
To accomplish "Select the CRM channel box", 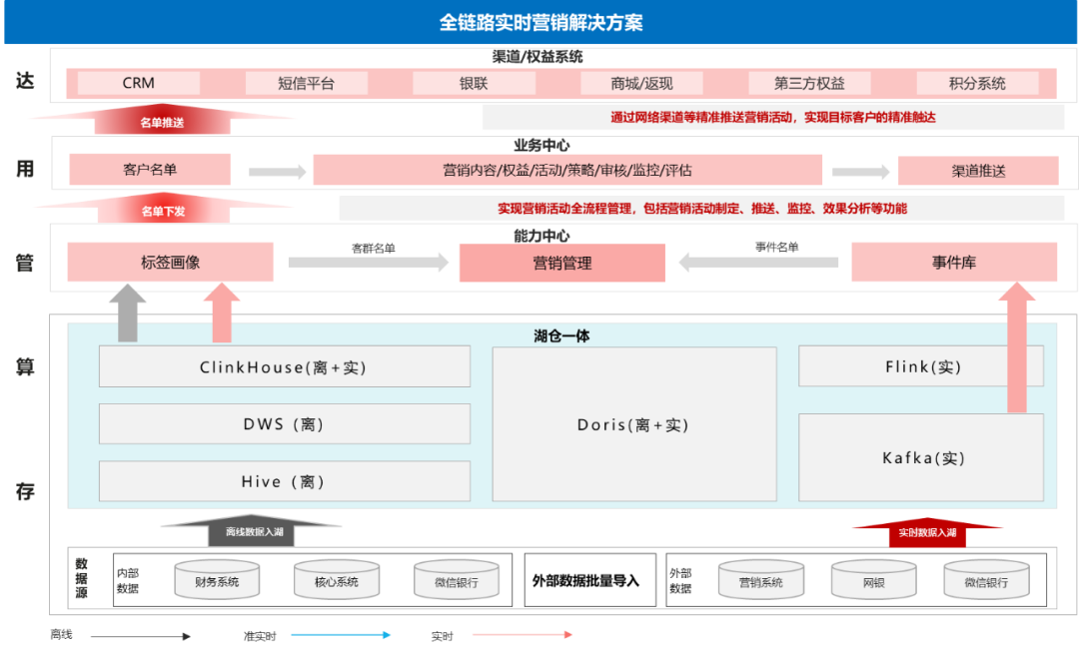I will [x=138, y=83].
